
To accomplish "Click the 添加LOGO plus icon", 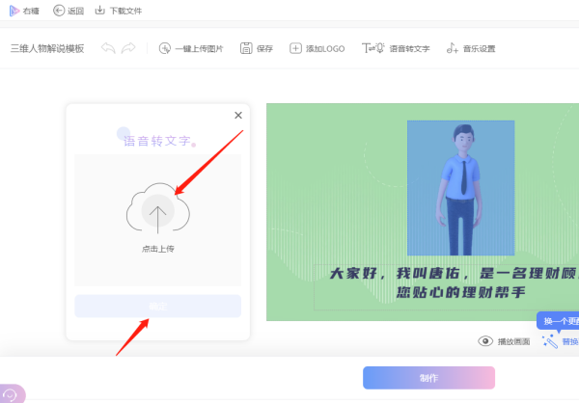I will tap(295, 48).
